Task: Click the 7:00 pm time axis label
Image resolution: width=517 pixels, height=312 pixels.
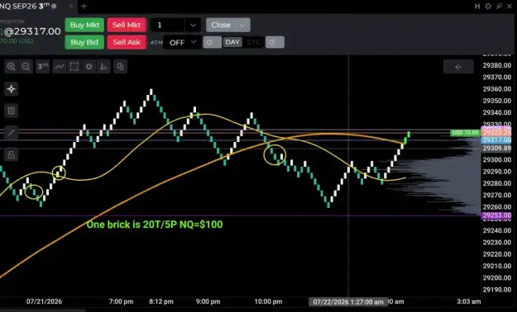Action: tap(121, 301)
